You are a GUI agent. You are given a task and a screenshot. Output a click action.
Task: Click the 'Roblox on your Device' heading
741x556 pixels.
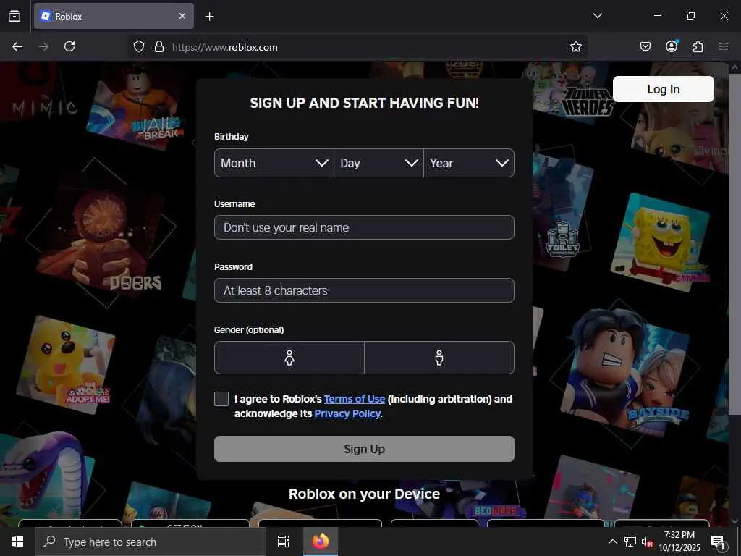tap(364, 494)
